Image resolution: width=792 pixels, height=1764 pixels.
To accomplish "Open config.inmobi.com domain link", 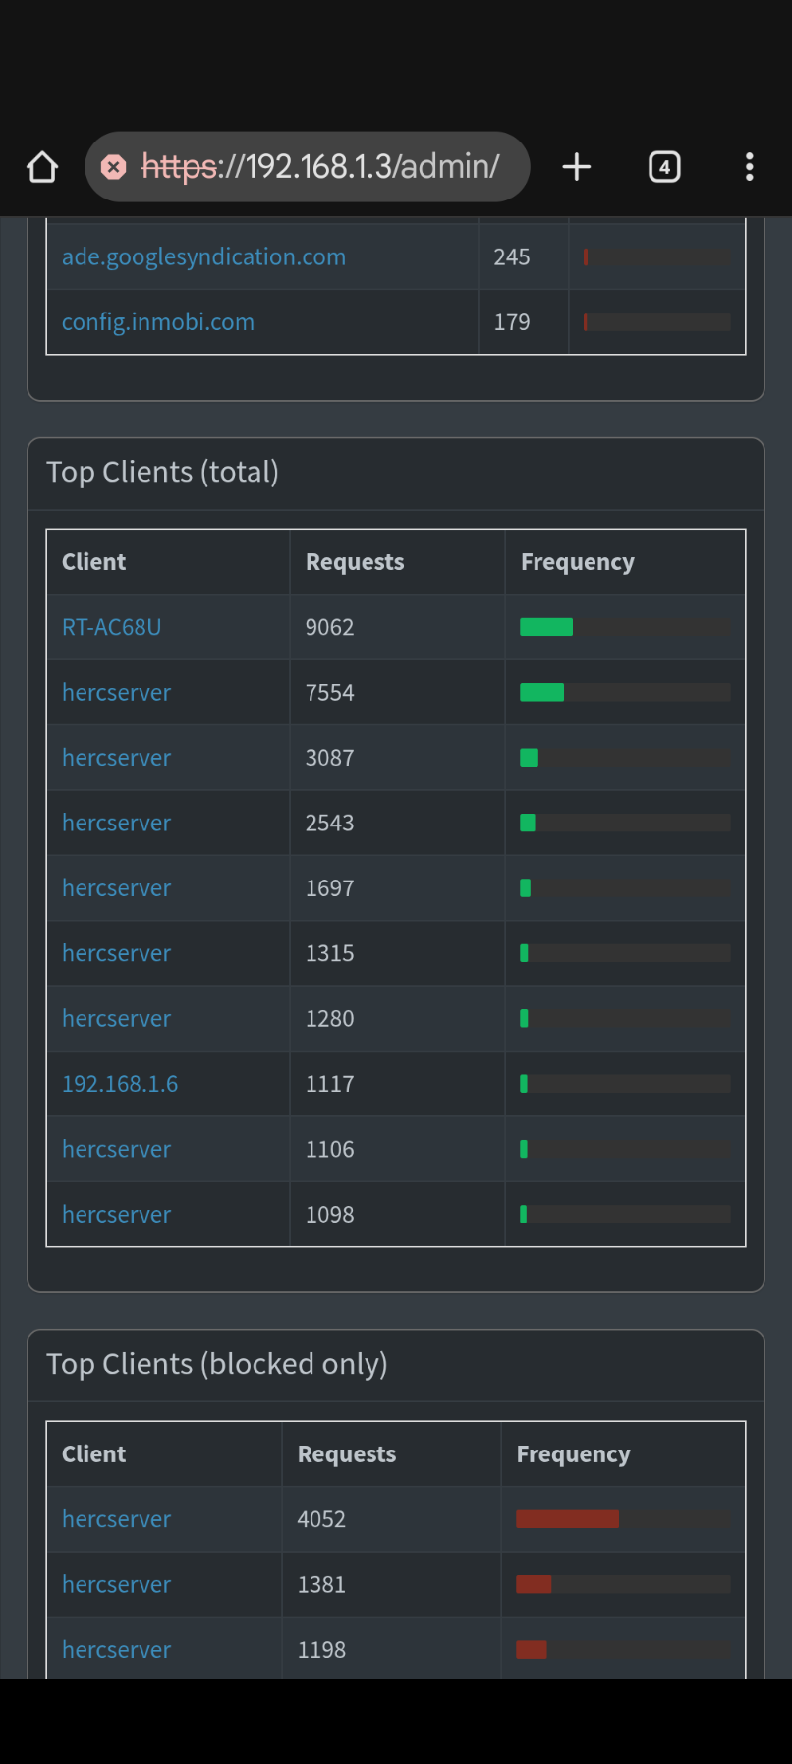I will (158, 322).
